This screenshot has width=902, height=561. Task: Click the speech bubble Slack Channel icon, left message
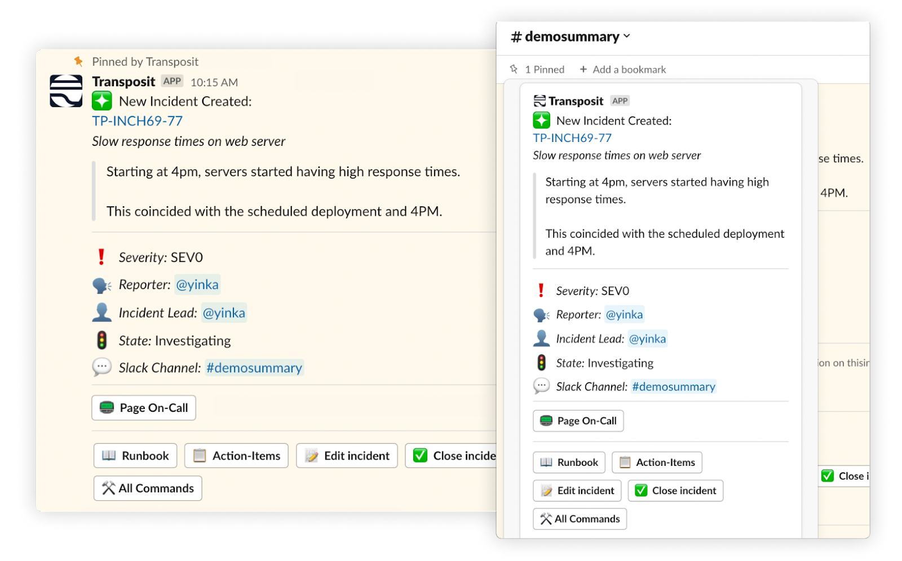point(101,367)
